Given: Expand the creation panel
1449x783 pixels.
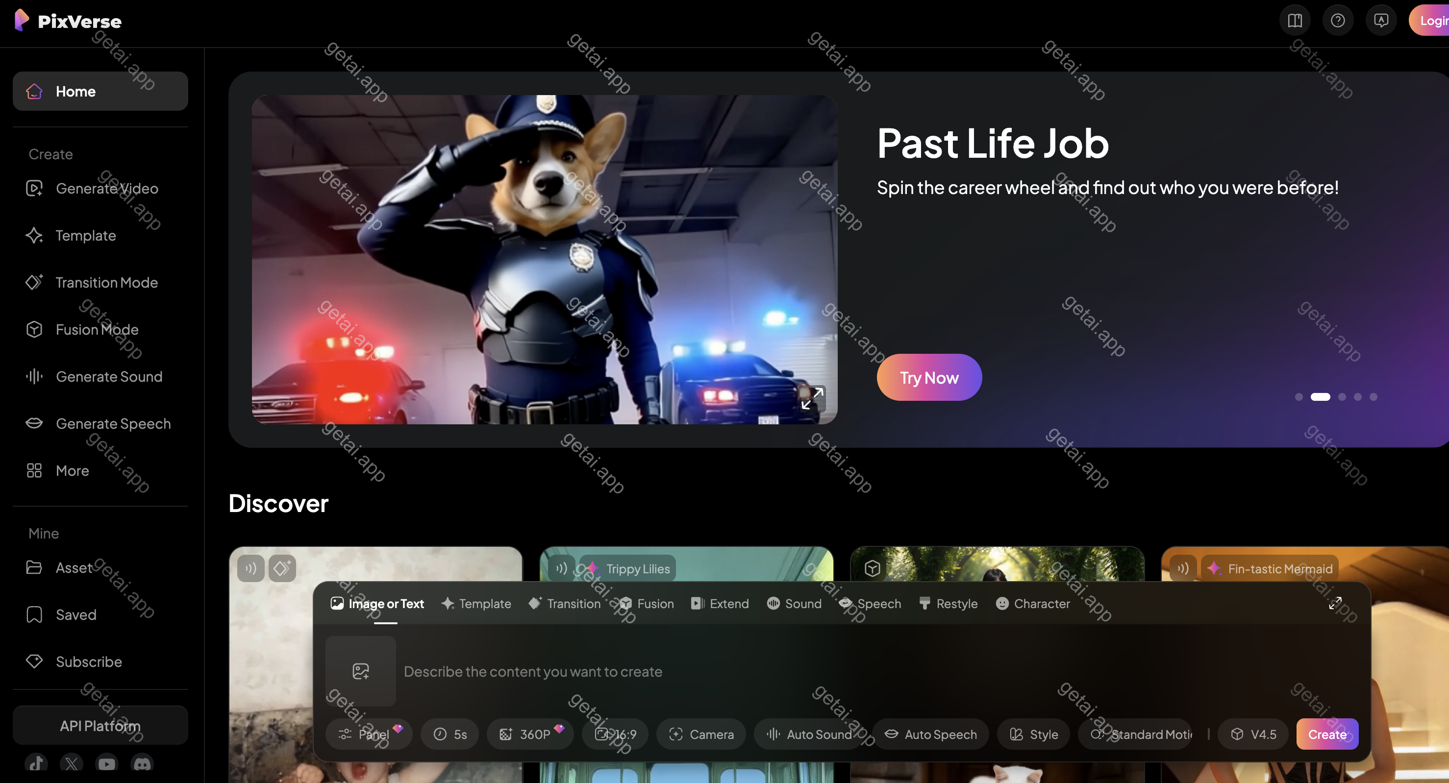Looking at the screenshot, I should tap(1335, 603).
